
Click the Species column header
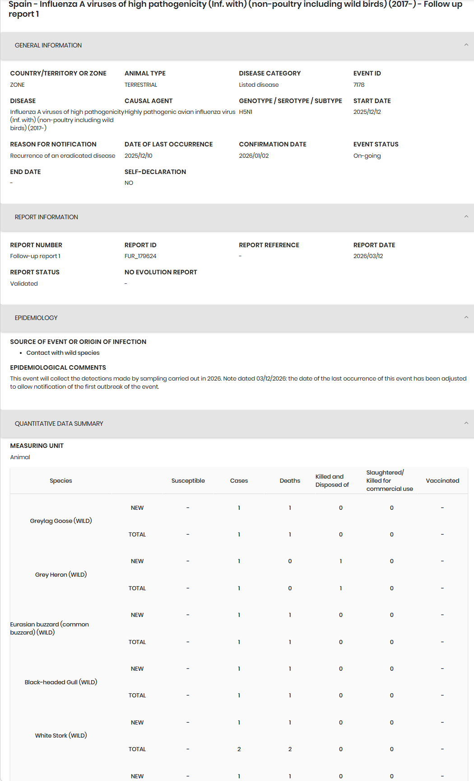tap(61, 481)
